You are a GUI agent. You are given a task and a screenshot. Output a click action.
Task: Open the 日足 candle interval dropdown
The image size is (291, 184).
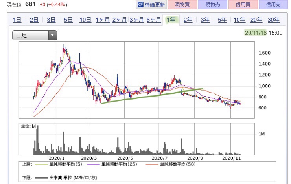pyautogui.click(x=35, y=35)
